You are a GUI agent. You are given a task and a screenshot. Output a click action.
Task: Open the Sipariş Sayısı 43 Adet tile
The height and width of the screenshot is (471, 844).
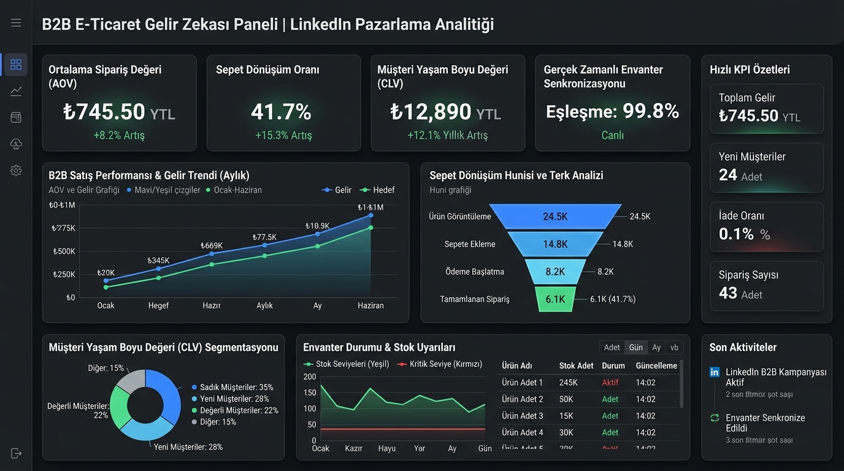point(767,286)
